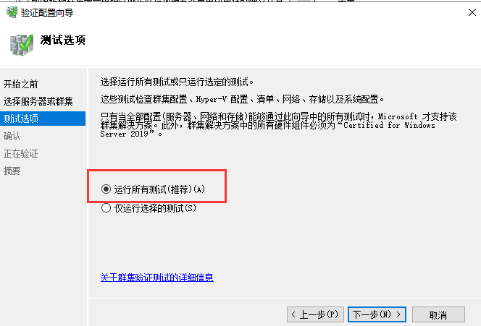The height and width of the screenshot is (326, 481).
Task: Click the bold 测试选项 page heading
Action: 63,40
